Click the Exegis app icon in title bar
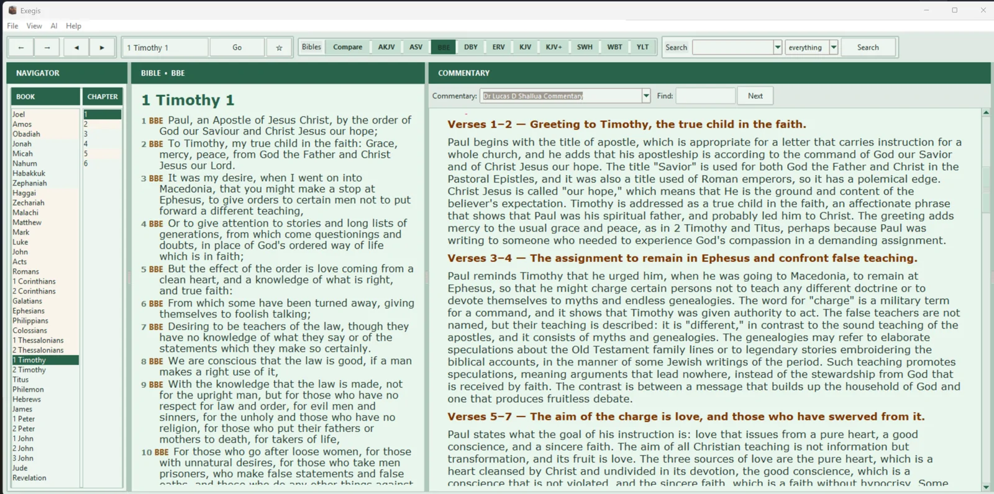The height and width of the screenshot is (494, 994). pyautogui.click(x=12, y=10)
